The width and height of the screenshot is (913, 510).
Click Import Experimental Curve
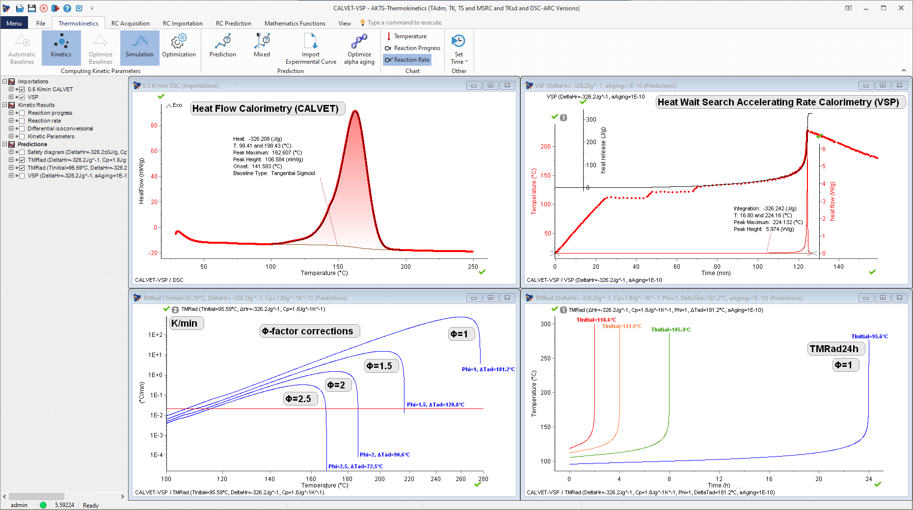click(x=311, y=49)
